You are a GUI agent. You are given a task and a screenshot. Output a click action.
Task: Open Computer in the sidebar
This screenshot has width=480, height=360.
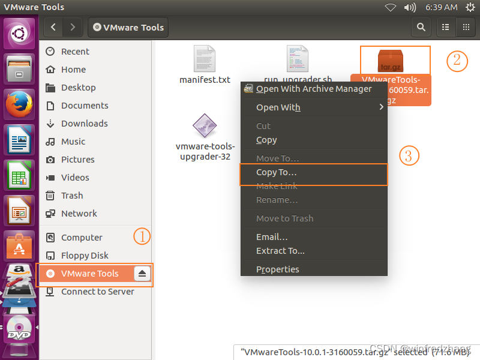pos(95,238)
